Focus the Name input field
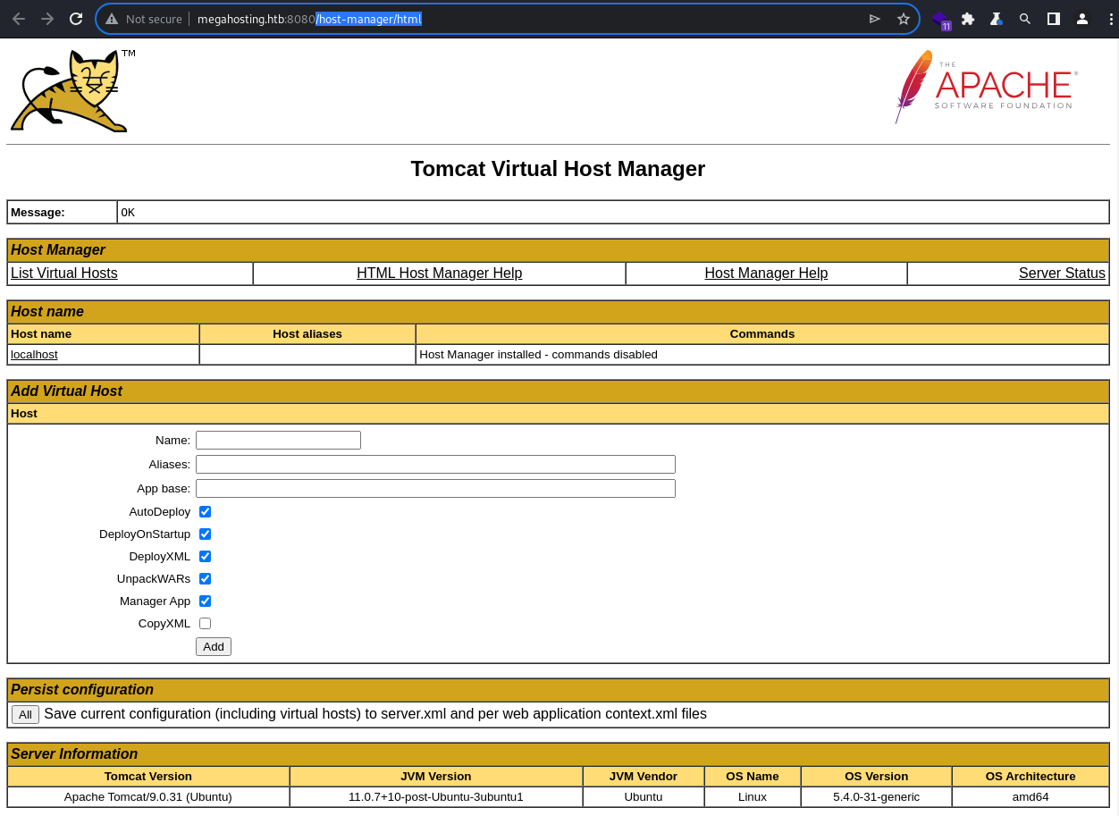The image size is (1119, 816). click(x=278, y=441)
